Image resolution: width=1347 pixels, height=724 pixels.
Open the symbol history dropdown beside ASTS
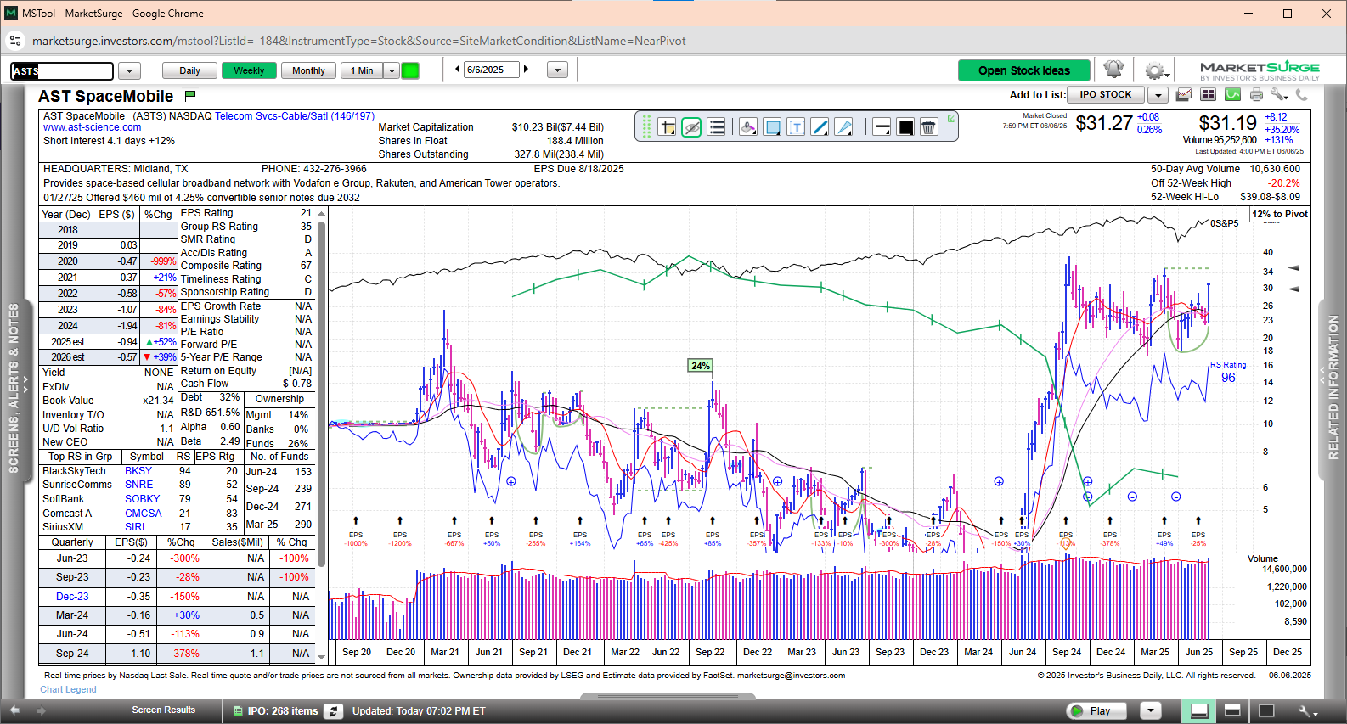(x=129, y=71)
